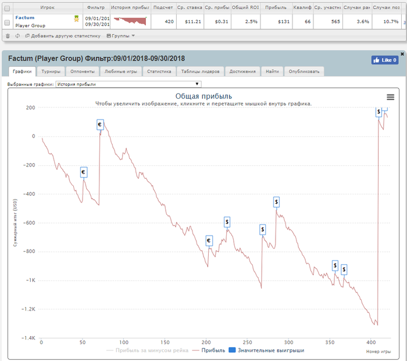Close the Factum statistics panel
This screenshot has width=407, height=361.
[402, 53]
